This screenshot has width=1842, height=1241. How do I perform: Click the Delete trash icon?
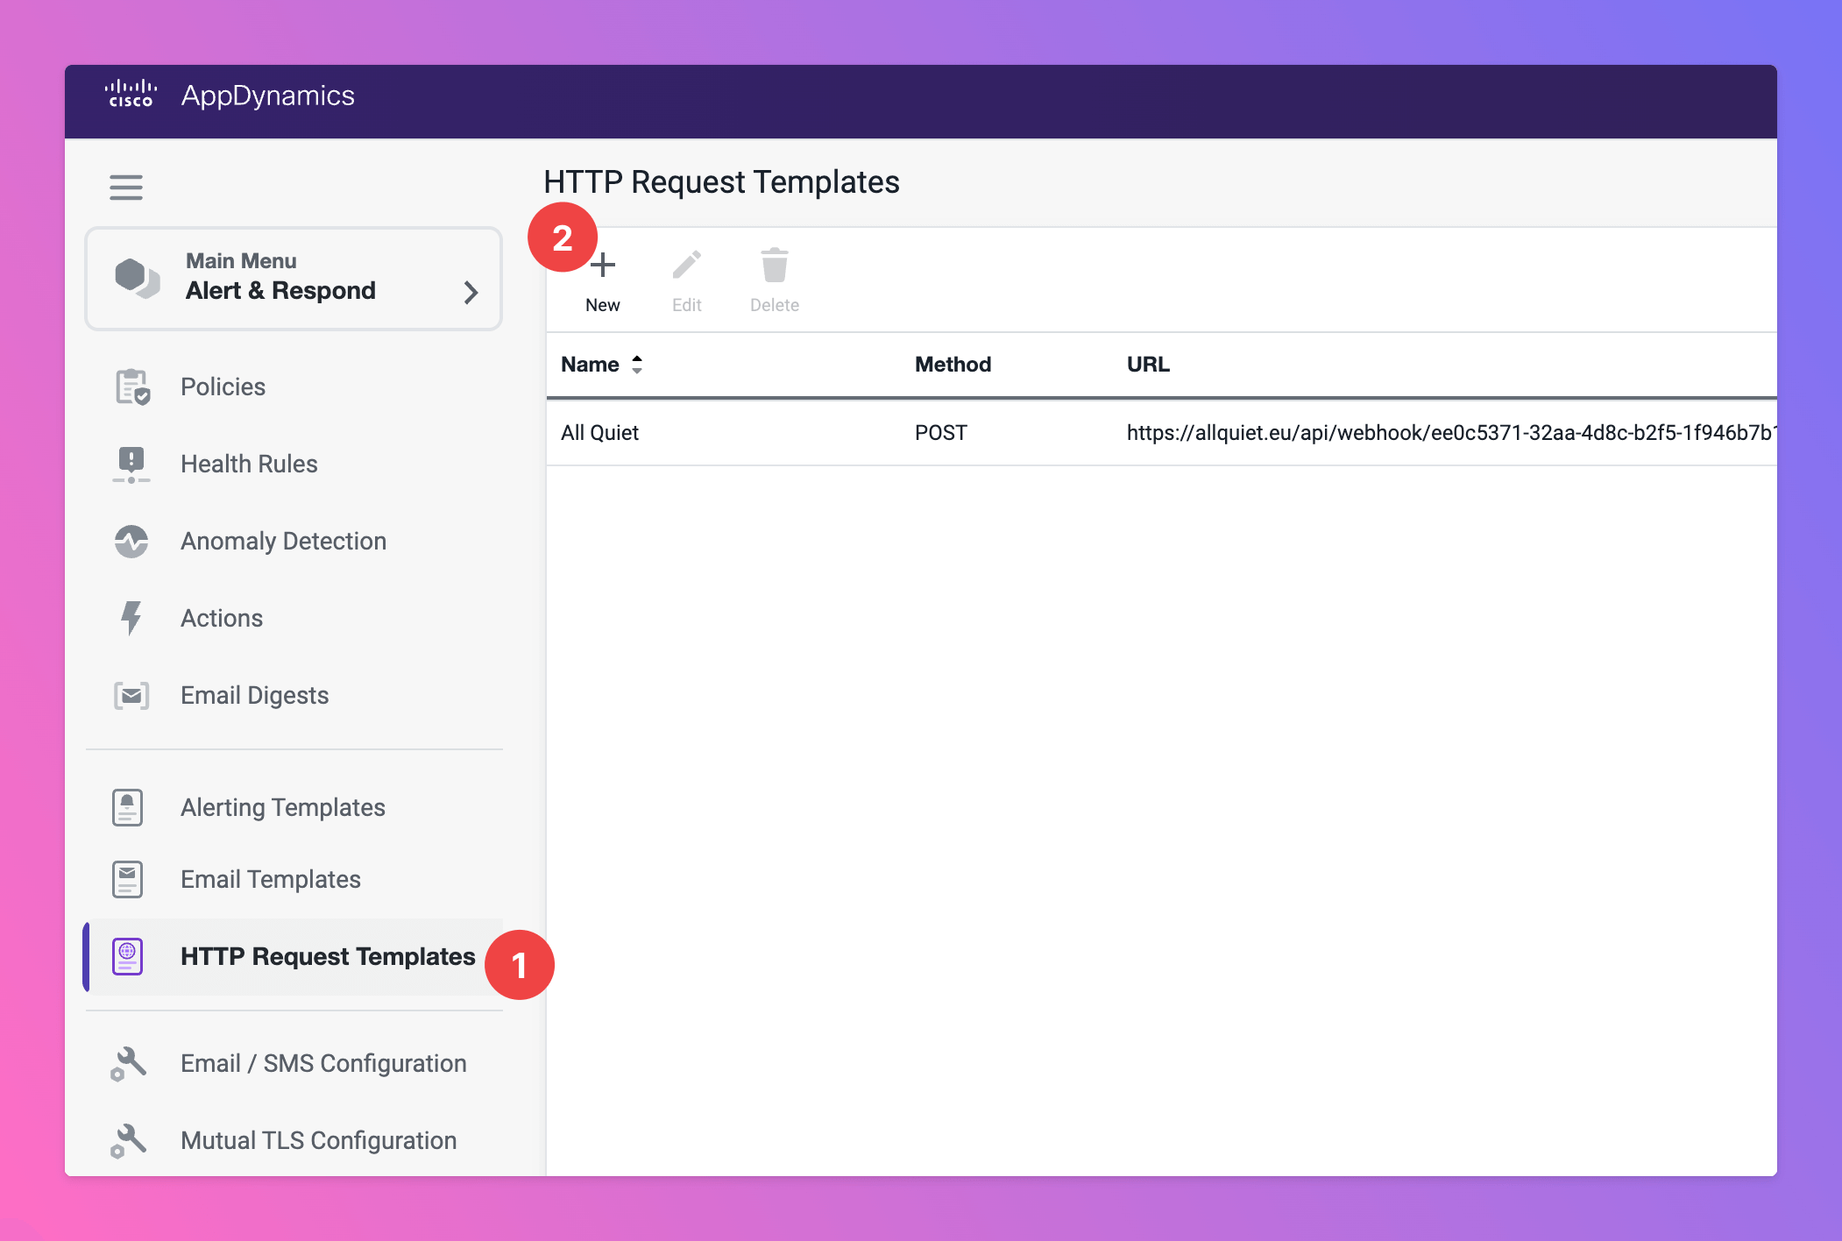point(774,265)
